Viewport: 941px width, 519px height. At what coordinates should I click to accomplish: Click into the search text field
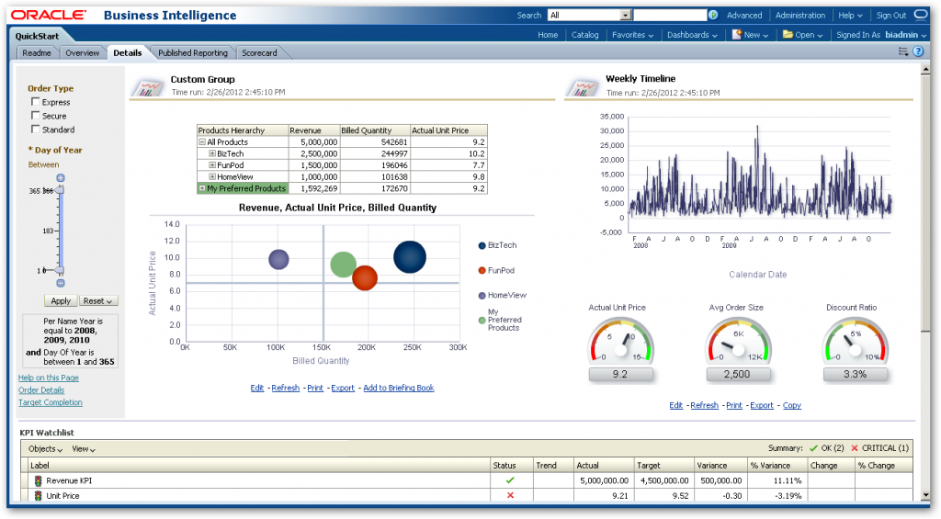coord(670,15)
